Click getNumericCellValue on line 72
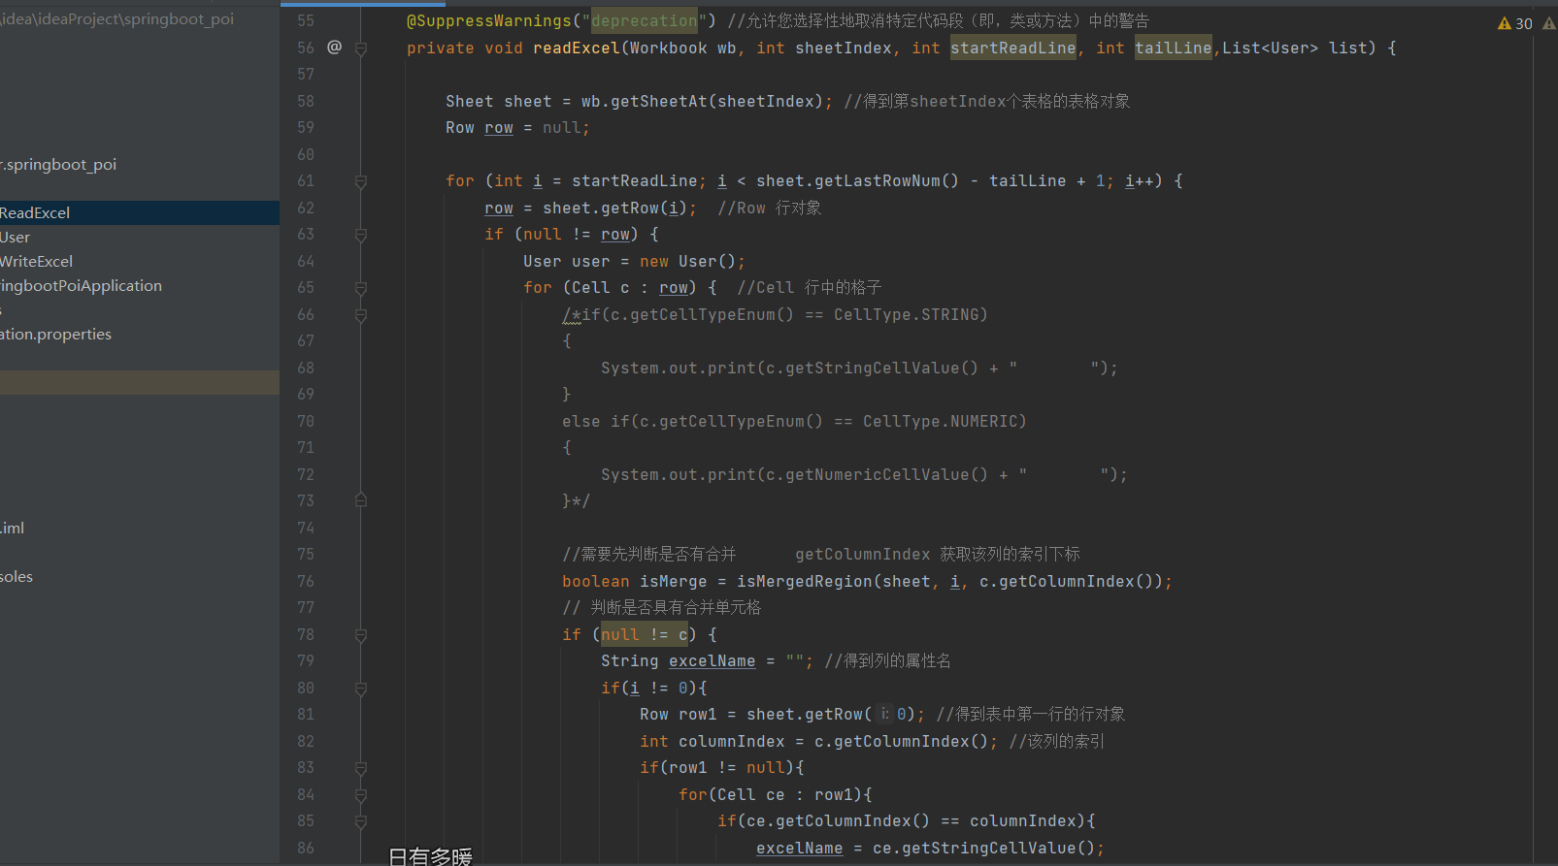This screenshot has width=1558, height=866. [877, 474]
